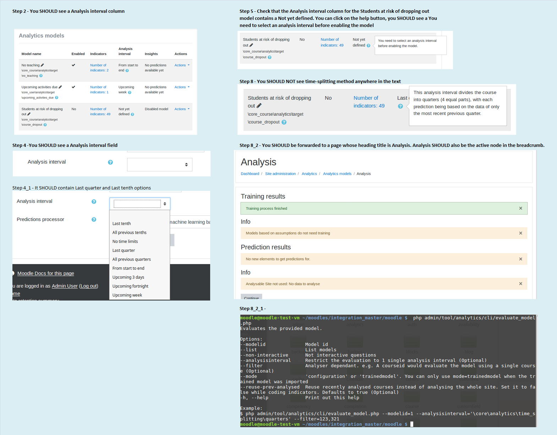
Task: Open Actions menu for Upcoming activities due
Action: click(182, 87)
